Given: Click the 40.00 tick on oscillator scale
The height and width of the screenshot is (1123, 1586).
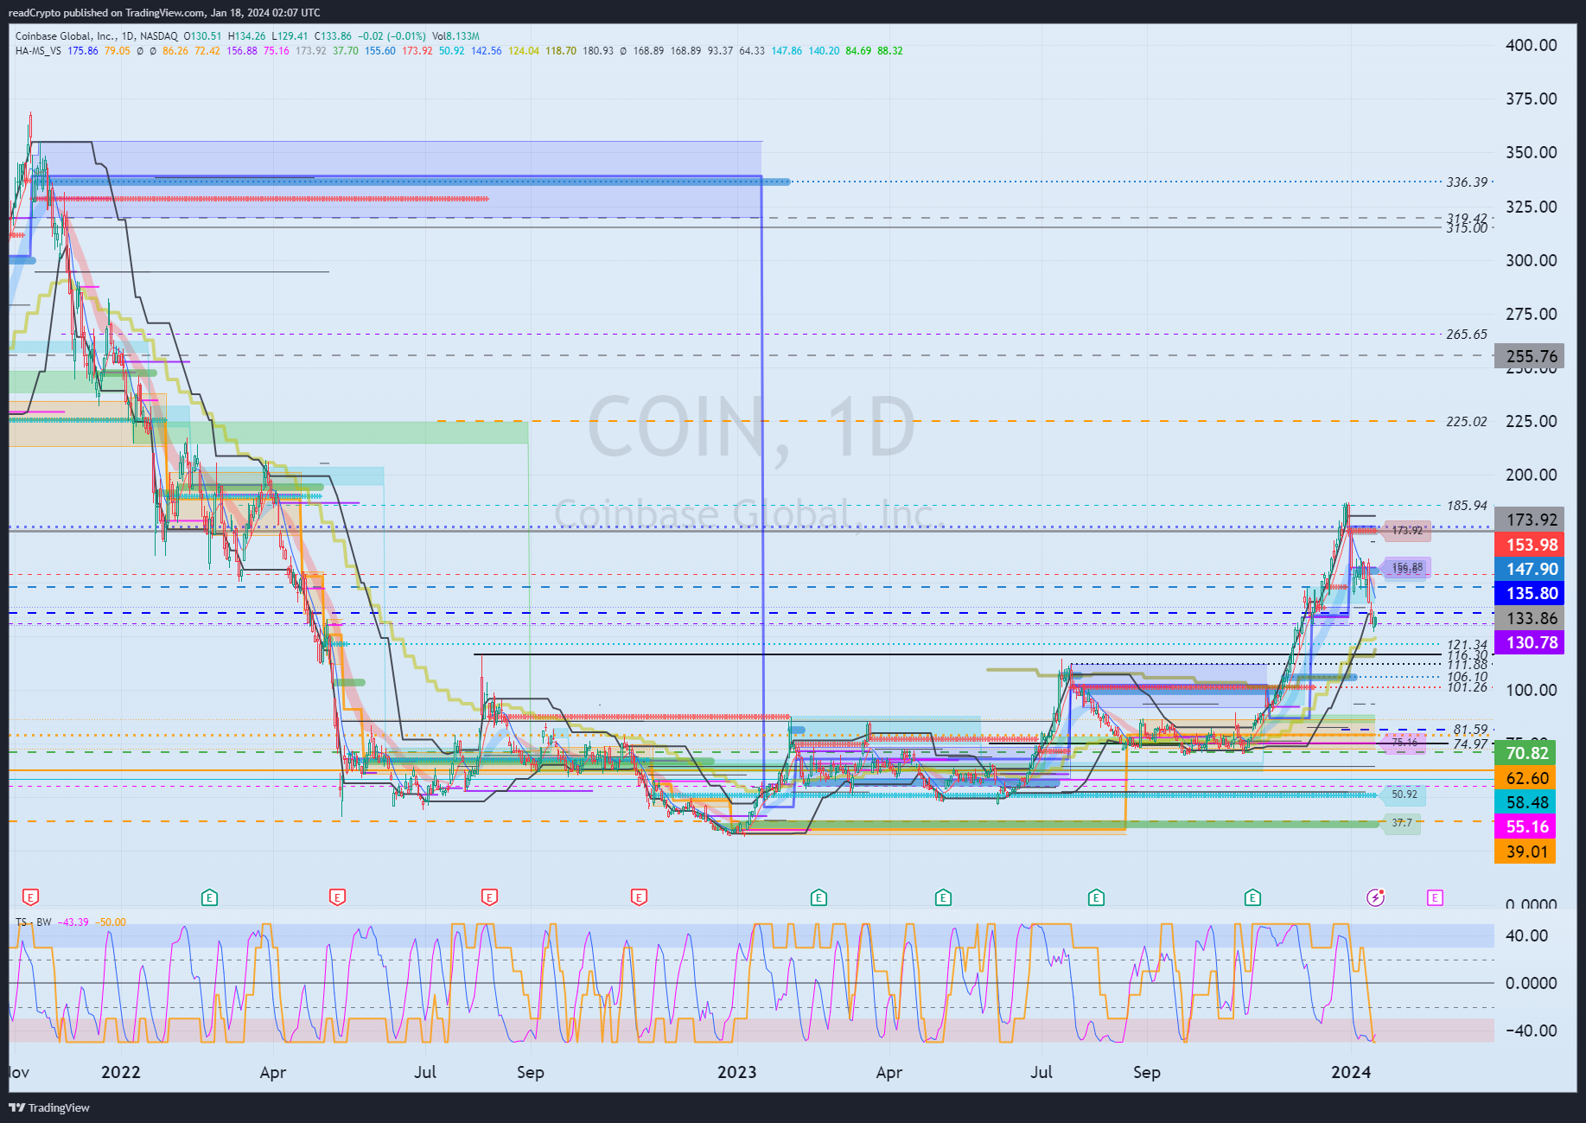Looking at the screenshot, I should pos(1526,935).
